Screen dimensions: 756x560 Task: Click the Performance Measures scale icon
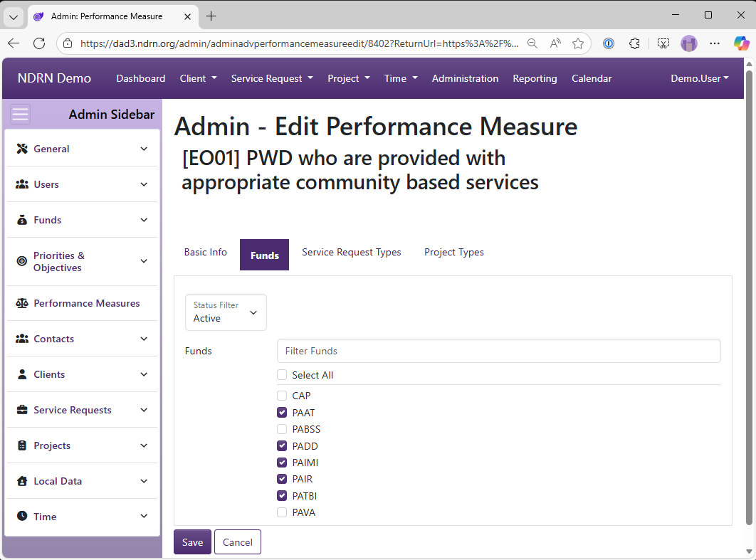click(x=22, y=303)
